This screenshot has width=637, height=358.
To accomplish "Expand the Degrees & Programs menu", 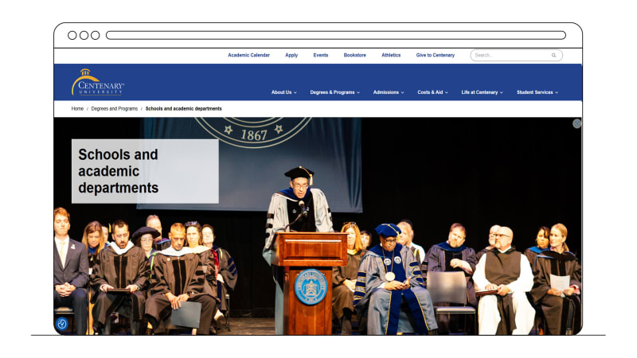I will coord(334,92).
